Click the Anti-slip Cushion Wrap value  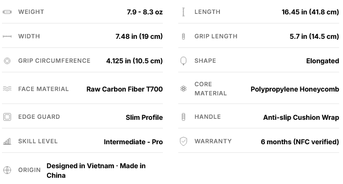[301, 117]
